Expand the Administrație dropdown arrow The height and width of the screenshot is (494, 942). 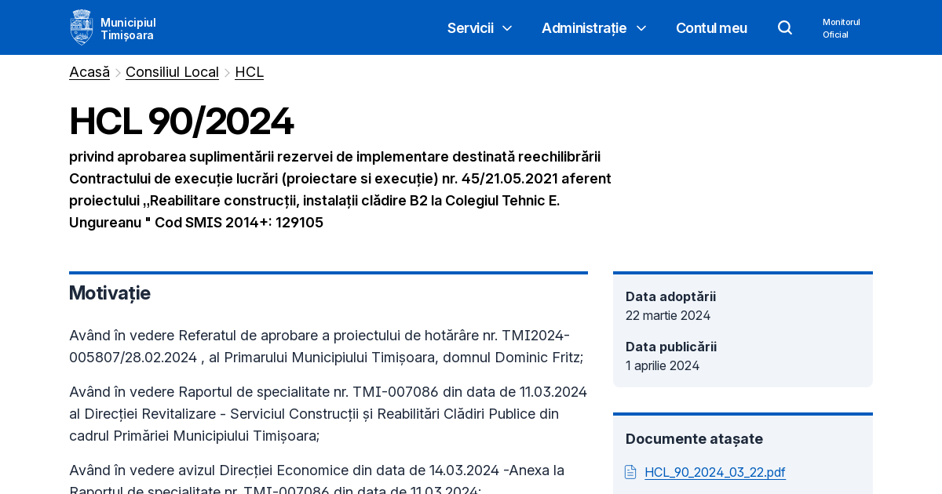point(641,28)
